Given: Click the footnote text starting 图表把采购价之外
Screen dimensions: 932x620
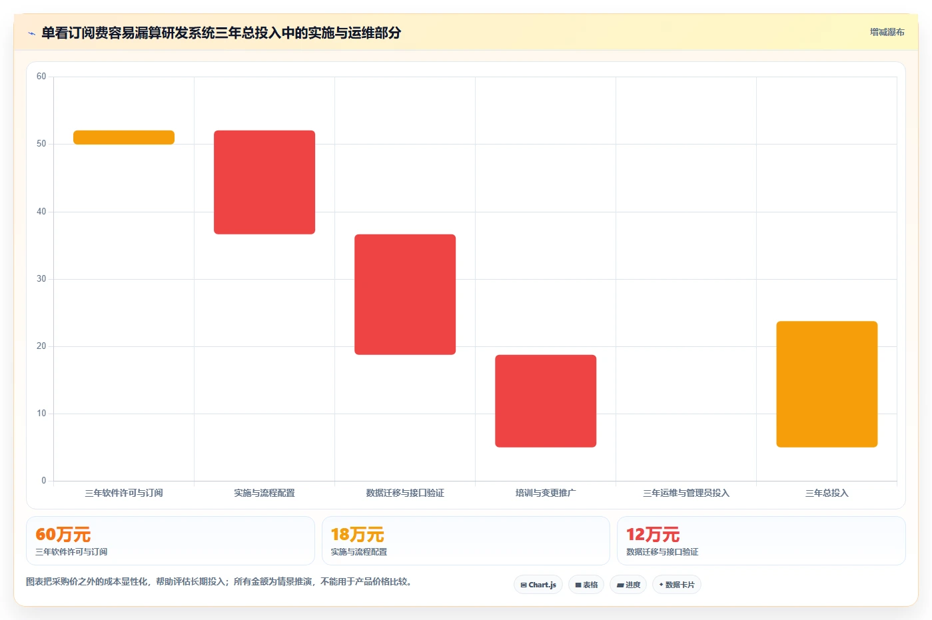Looking at the screenshot, I should click(219, 581).
